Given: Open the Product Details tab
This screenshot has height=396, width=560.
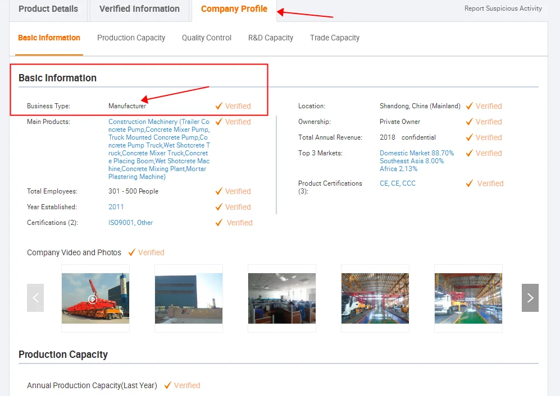Looking at the screenshot, I should (48, 9).
